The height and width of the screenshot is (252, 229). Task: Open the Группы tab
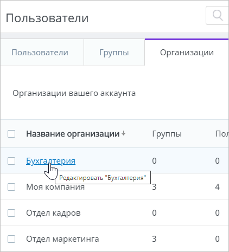[114, 53]
